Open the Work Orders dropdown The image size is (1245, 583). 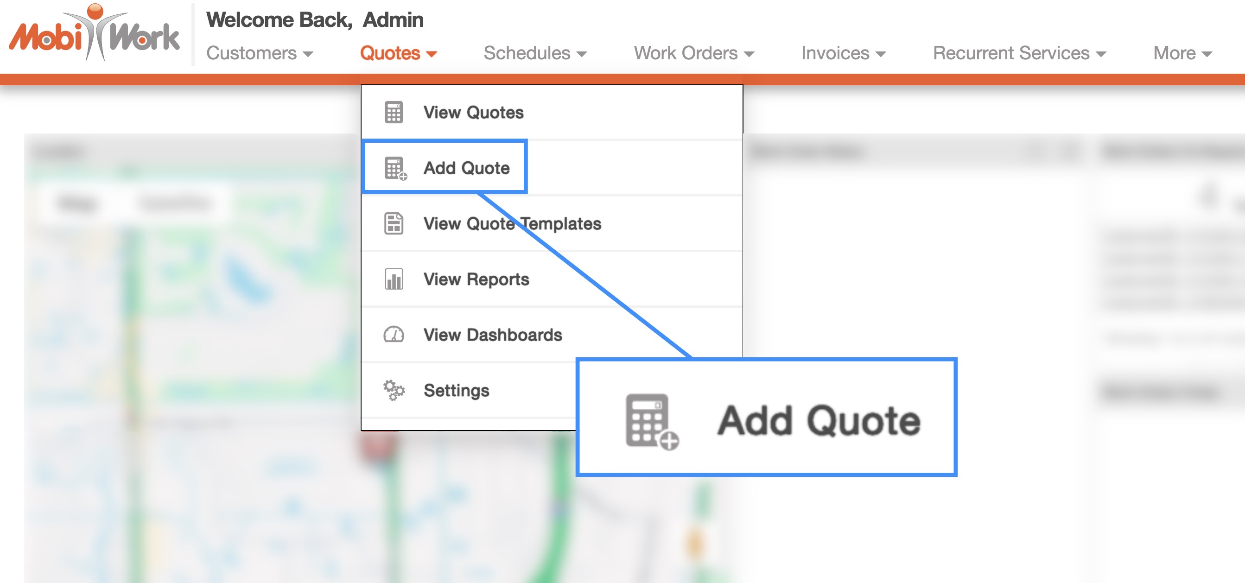coord(693,53)
